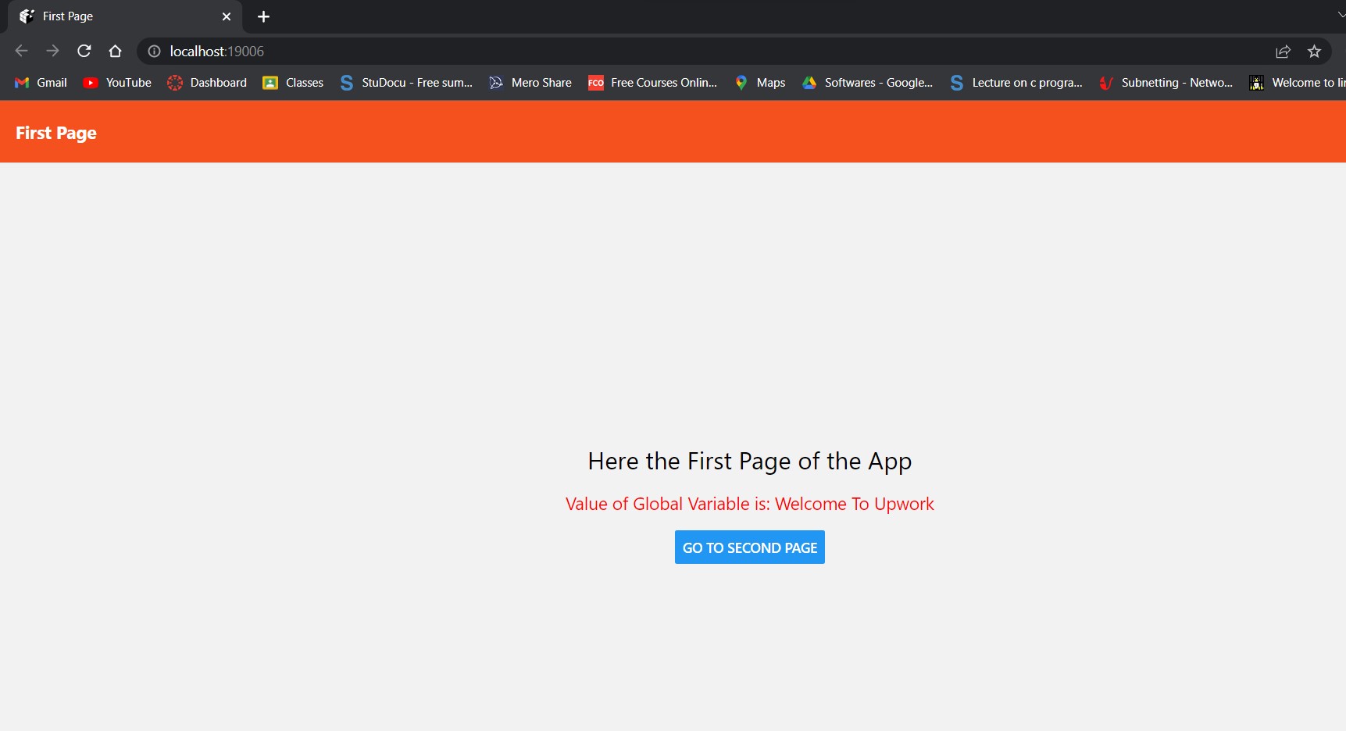Open the StuDocu - Free summaries bookmark
The width and height of the screenshot is (1346, 731).
click(x=405, y=82)
